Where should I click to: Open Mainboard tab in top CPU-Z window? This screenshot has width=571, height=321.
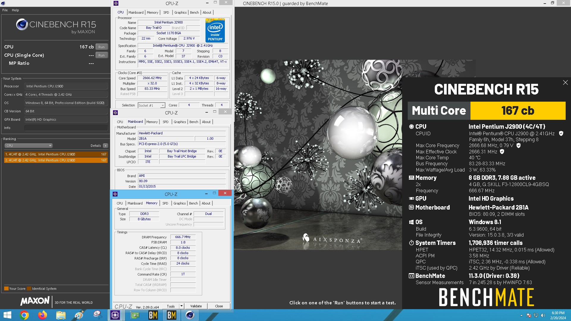coord(136,12)
